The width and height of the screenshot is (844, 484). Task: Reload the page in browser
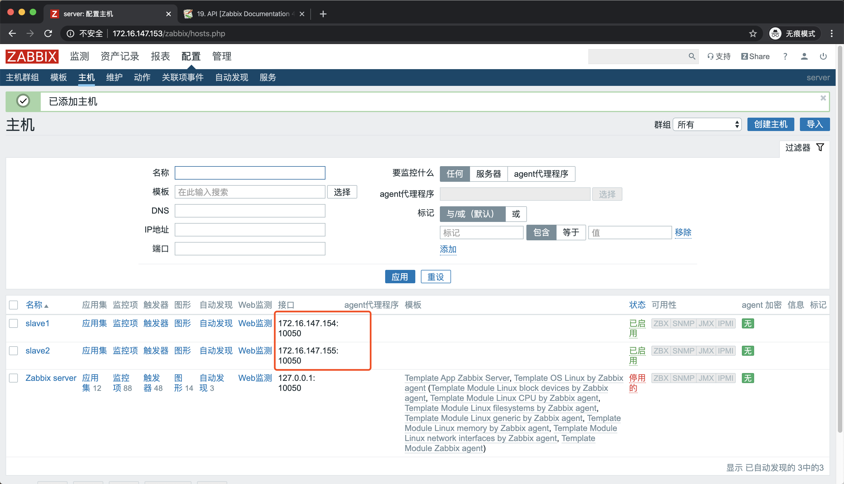[48, 33]
